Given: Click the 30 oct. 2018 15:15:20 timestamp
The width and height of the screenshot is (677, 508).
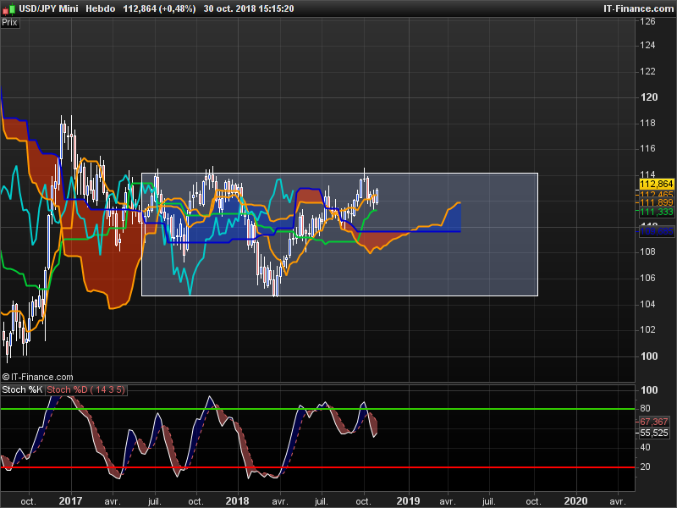Looking at the screenshot, I should pyautogui.click(x=249, y=8).
